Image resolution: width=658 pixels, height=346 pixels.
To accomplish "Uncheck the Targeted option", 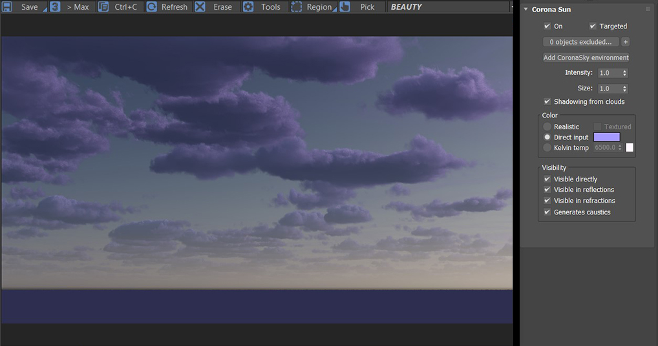I will pyautogui.click(x=593, y=26).
